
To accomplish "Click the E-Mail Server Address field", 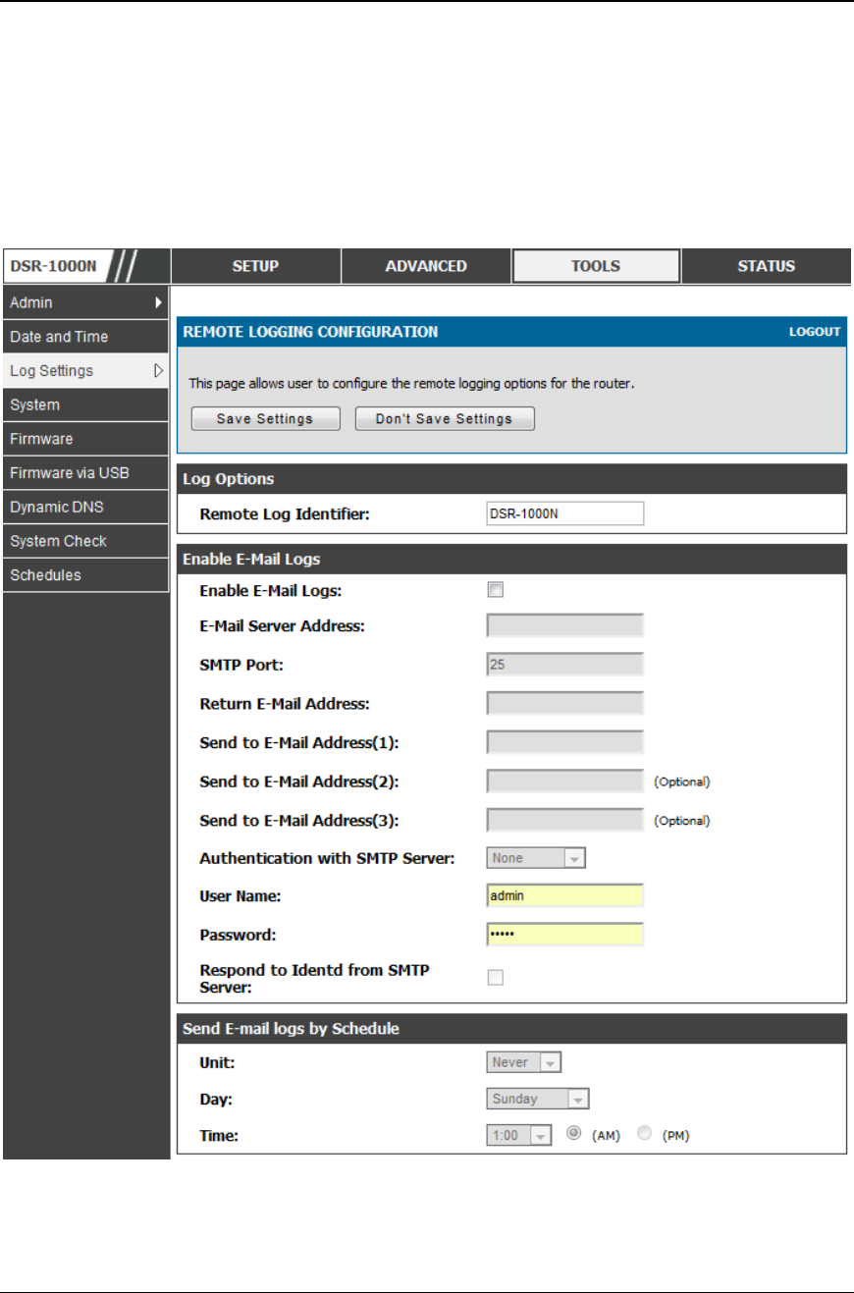I will coord(564,626).
